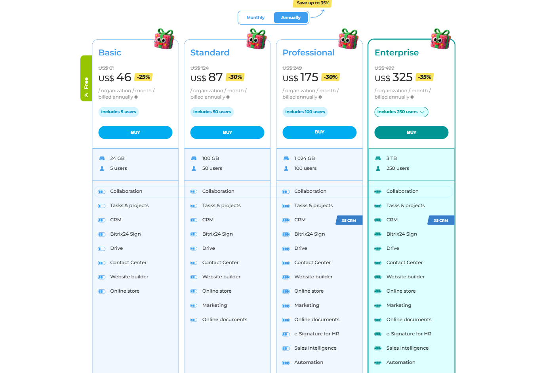Click the Save up to 35% label
Image resolution: width=541 pixels, height=373 pixels.
click(x=312, y=3)
